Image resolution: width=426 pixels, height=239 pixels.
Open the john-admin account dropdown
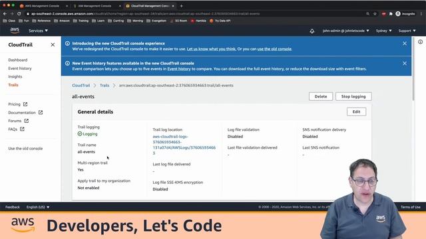(346, 31)
